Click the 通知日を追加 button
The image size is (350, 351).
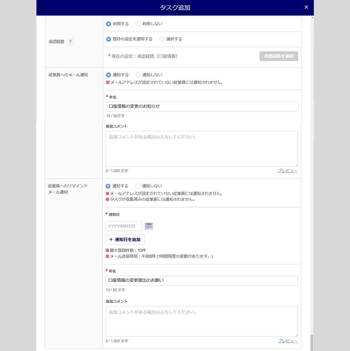125,240
